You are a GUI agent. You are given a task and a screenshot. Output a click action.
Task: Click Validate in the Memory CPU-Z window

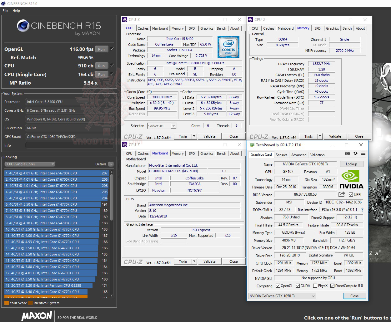click(x=335, y=136)
